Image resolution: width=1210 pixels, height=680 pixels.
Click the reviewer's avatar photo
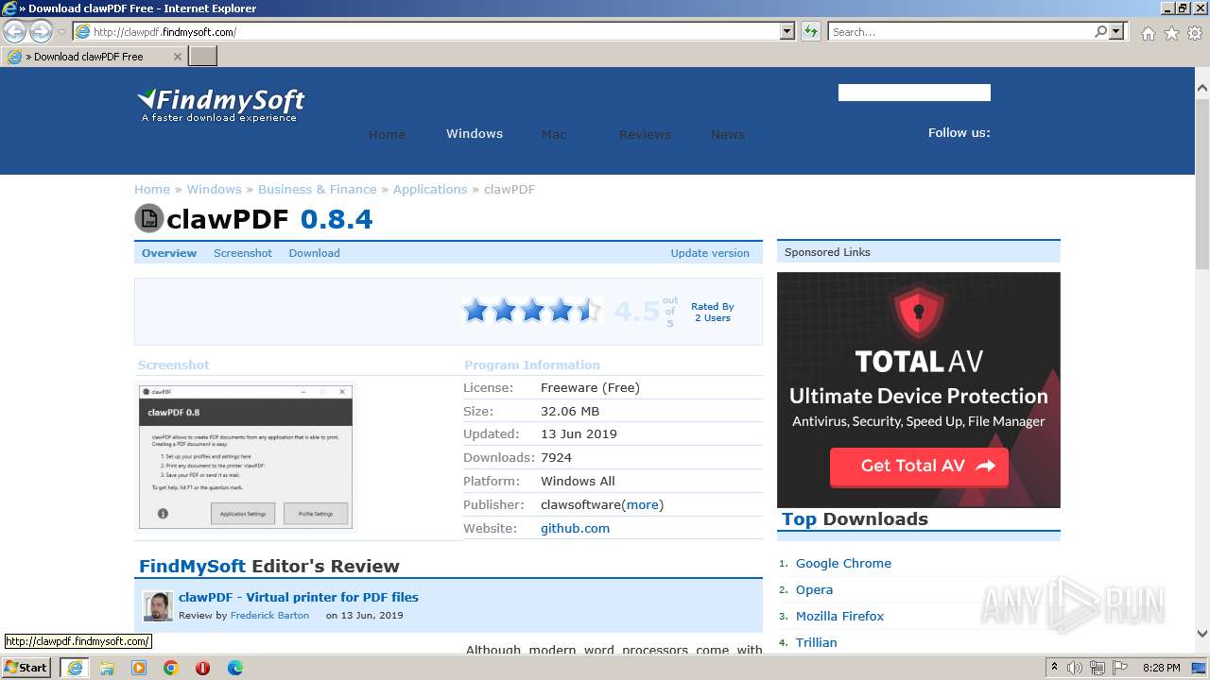(x=158, y=606)
